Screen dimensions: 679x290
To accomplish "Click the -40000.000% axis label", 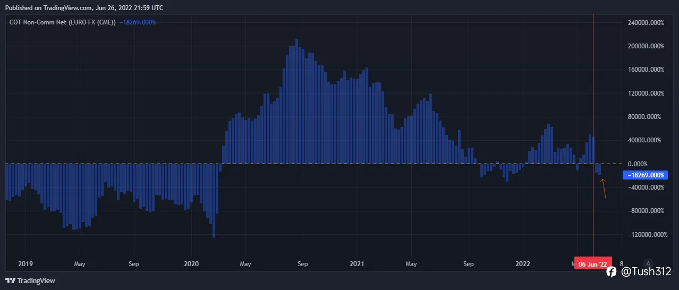I will 645,187.
